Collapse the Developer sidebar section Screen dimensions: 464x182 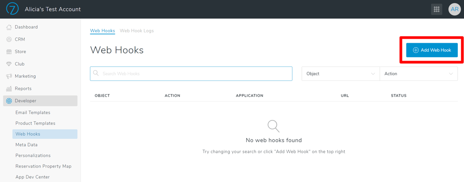(40, 101)
